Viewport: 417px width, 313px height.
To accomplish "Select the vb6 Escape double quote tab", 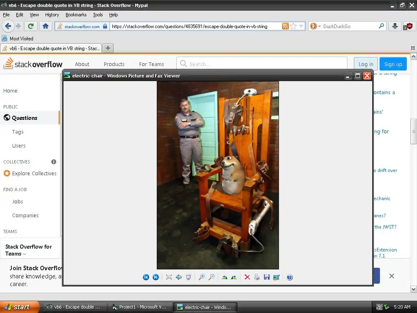I will (x=51, y=48).
